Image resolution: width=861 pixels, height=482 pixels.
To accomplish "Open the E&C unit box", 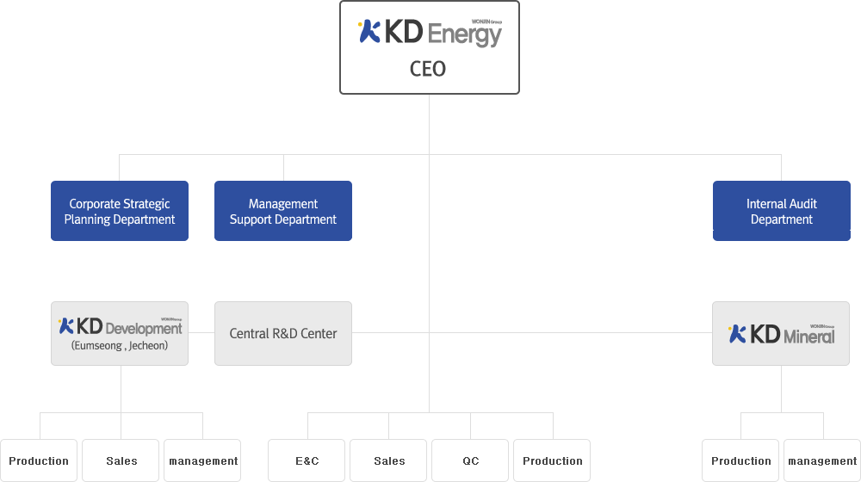I will pos(307,460).
